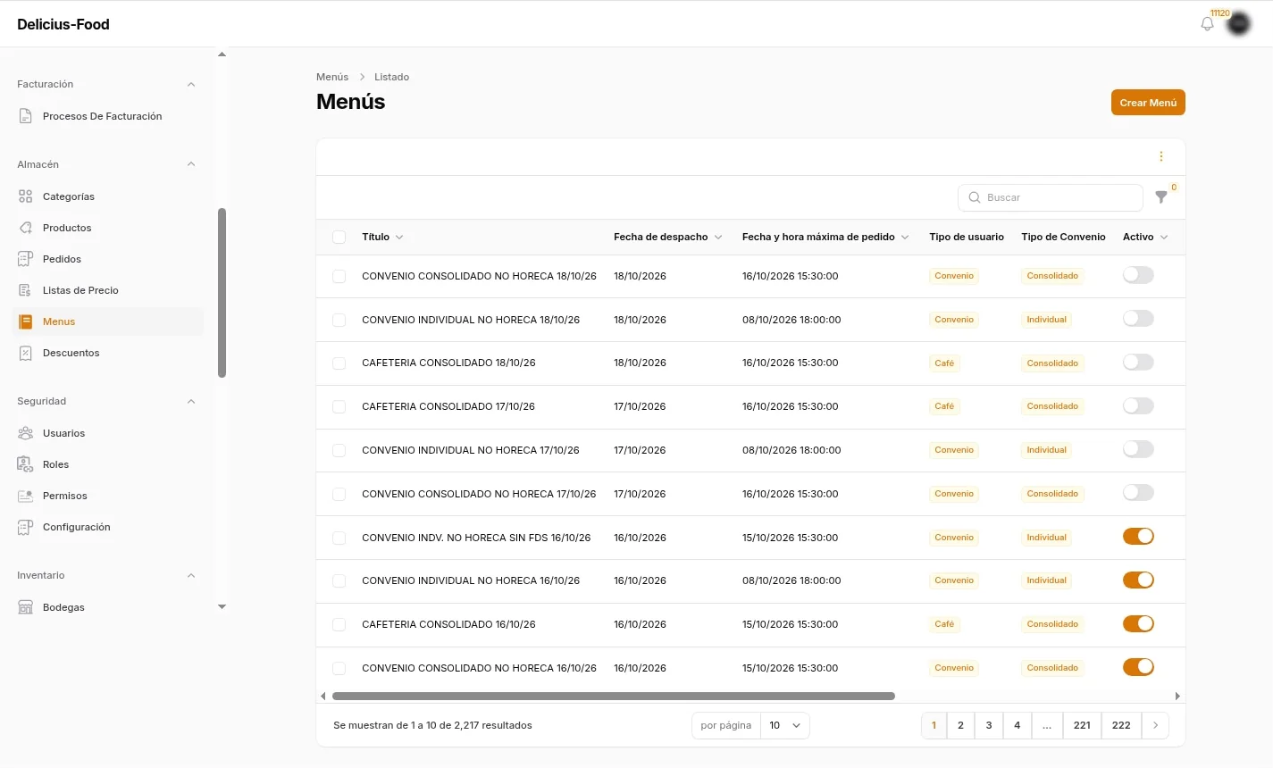Open the three-dot table actions menu
Image resolution: width=1273 pixels, height=768 pixels.
coord(1161,156)
